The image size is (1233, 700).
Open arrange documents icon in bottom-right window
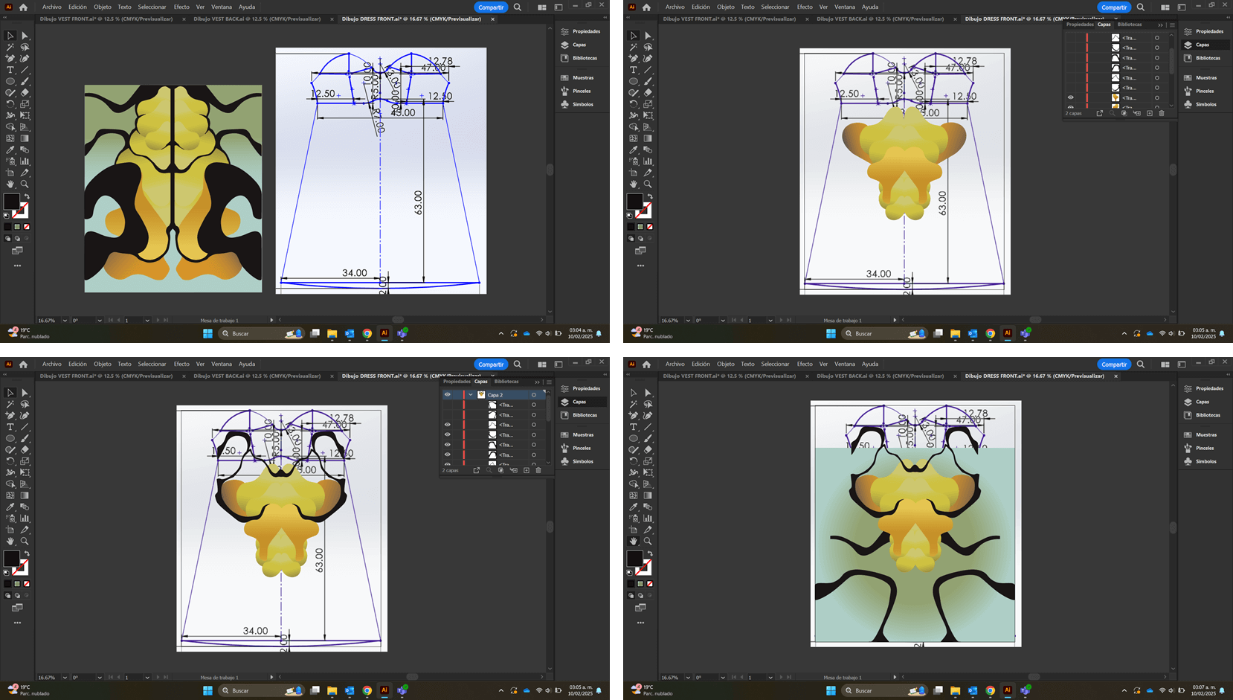[1165, 365]
